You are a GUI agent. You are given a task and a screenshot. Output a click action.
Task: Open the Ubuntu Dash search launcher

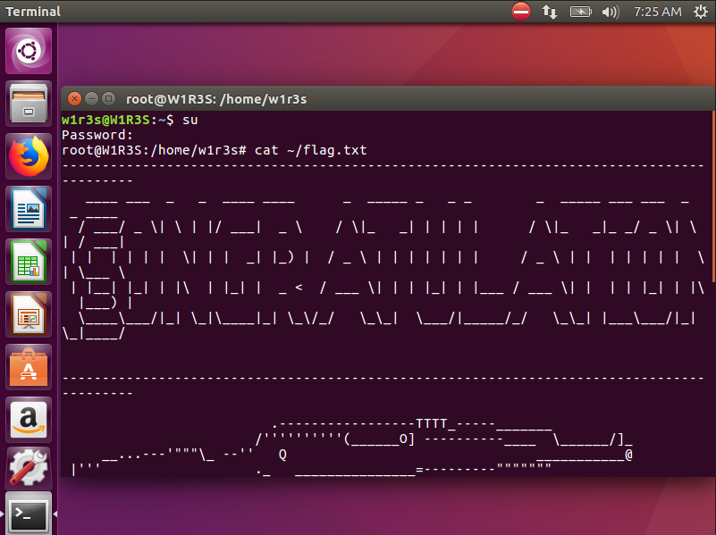[29, 52]
